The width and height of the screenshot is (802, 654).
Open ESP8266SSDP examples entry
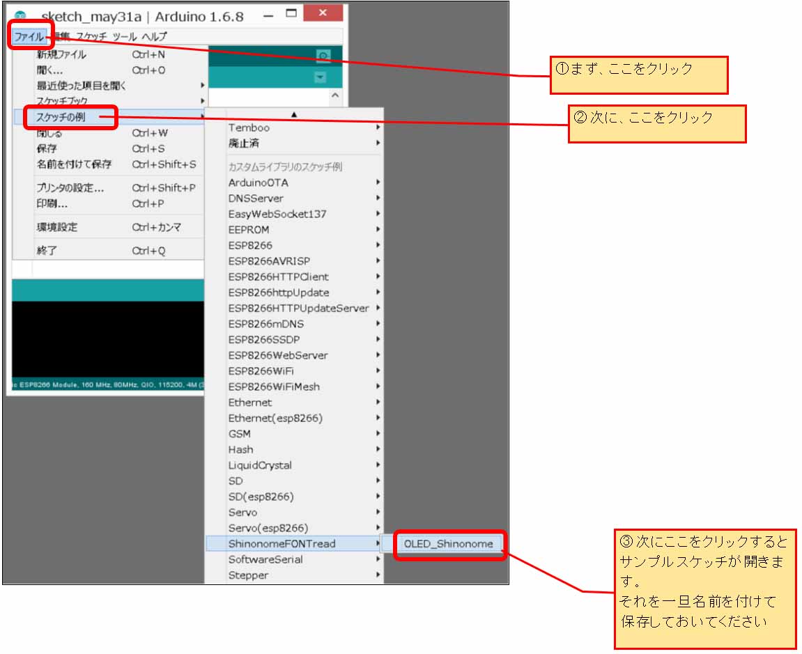294,339
